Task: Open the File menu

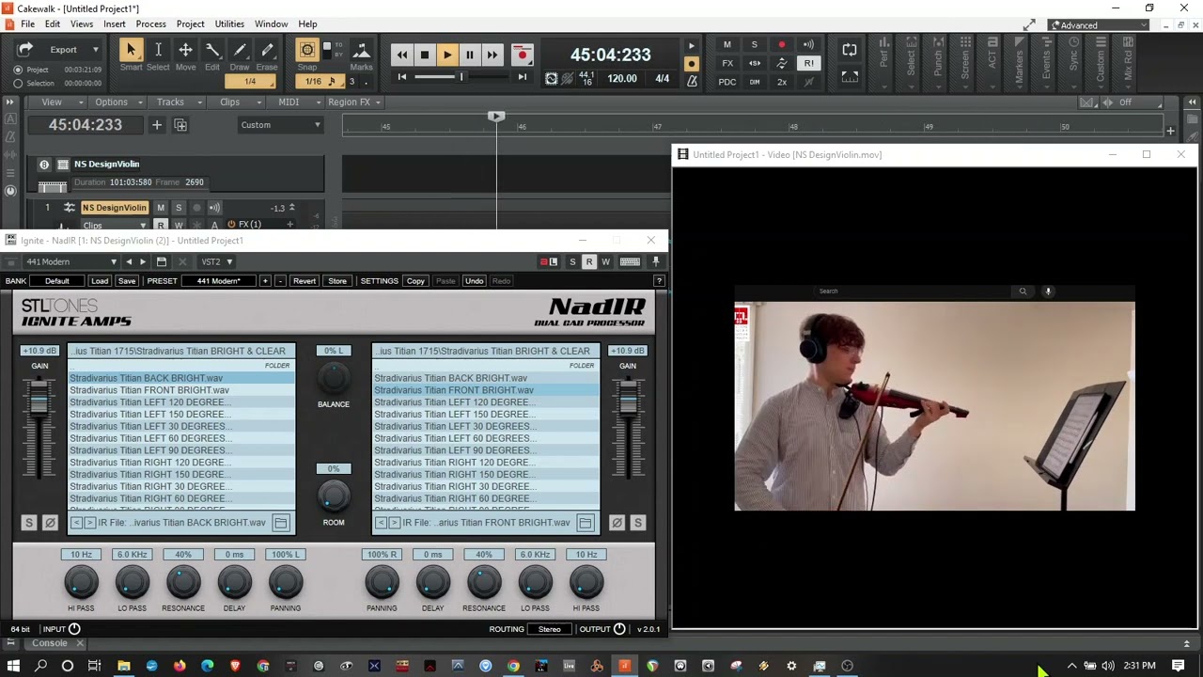Action: point(28,24)
